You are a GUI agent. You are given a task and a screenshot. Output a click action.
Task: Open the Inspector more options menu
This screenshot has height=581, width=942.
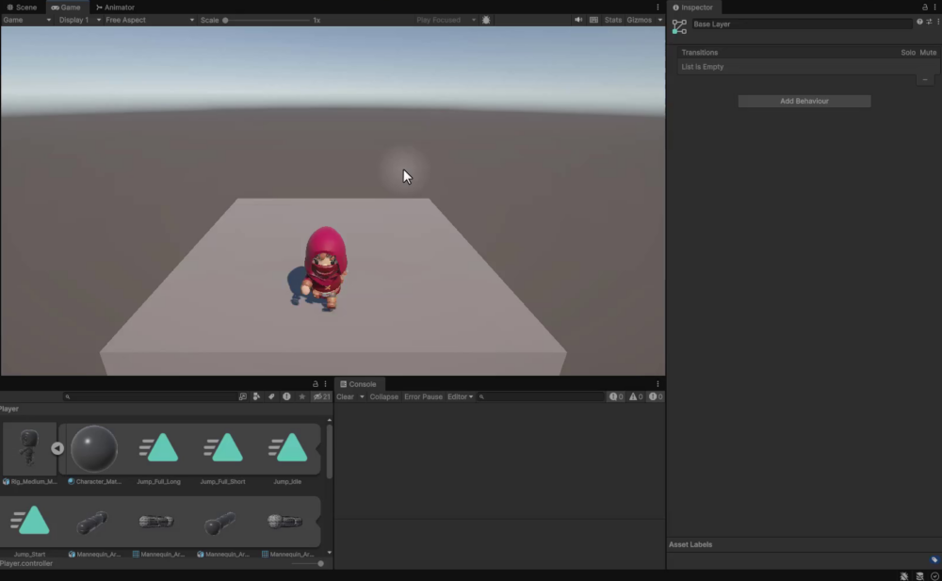coord(934,8)
